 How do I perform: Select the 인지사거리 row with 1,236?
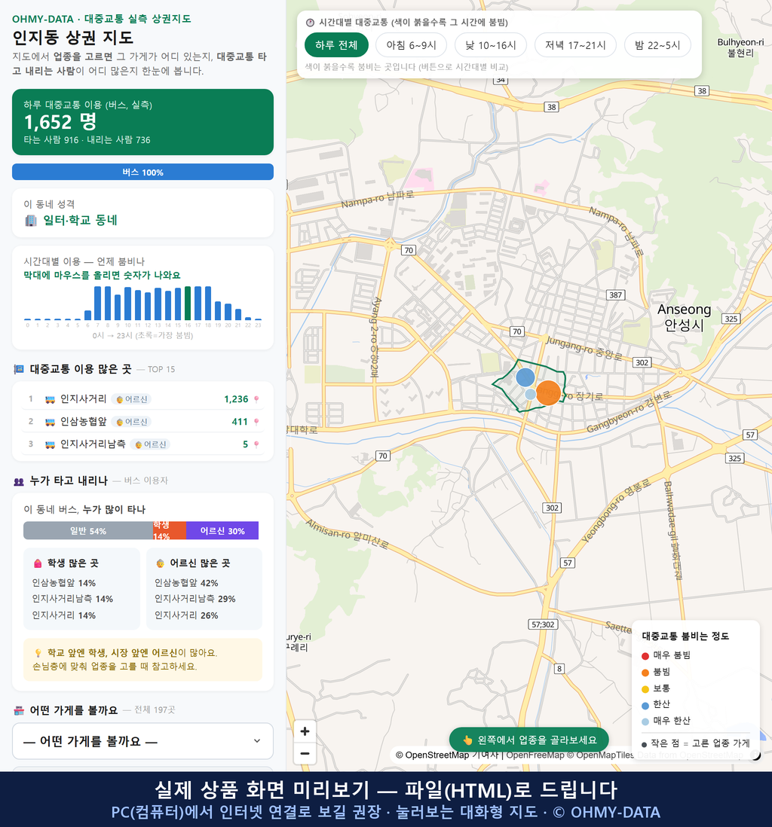142,399
